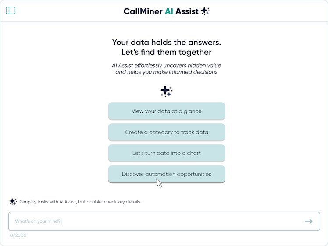Click 'Your data holds the answers' heading
Image resolution: width=328 pixels, height=246 pixels.
[x=166, y=43]
